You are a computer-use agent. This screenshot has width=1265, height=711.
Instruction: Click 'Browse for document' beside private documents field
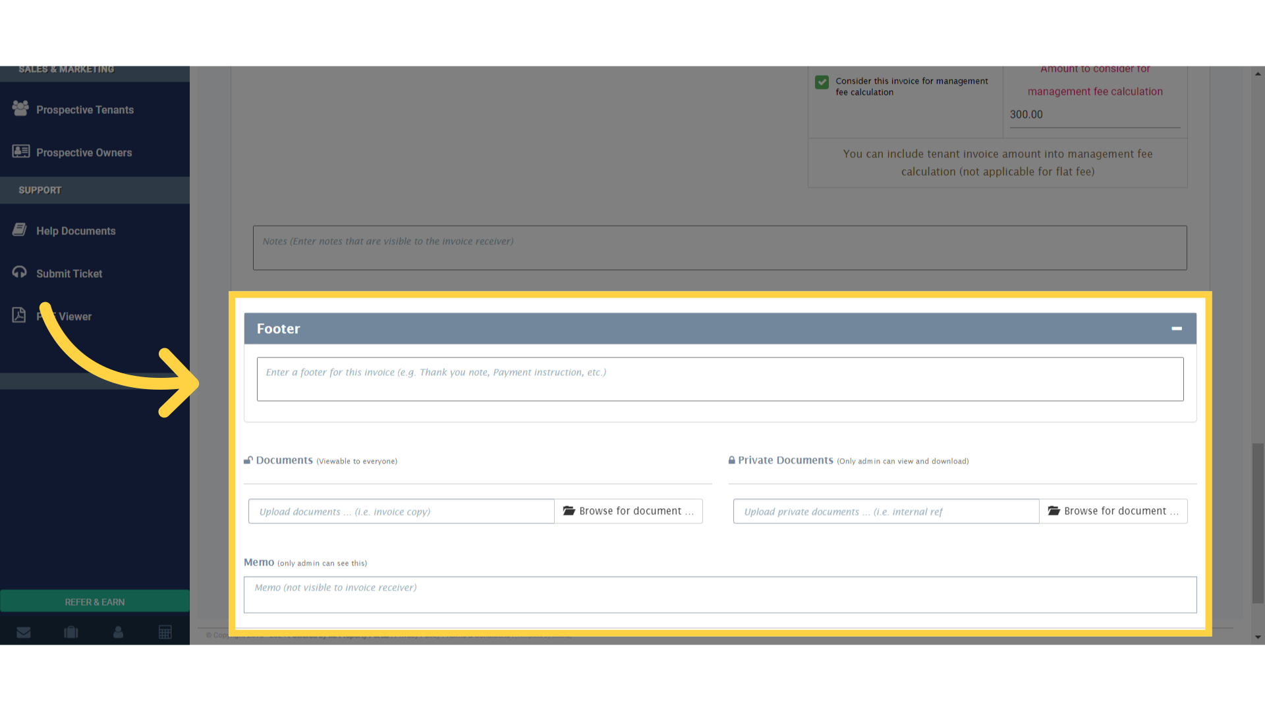[1113, 510]
